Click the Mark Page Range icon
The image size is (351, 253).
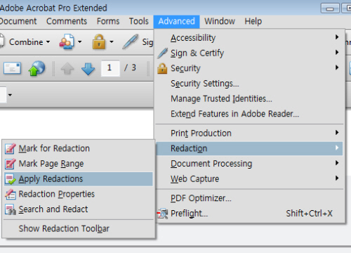pyautogui.click(x=11, y=164)
